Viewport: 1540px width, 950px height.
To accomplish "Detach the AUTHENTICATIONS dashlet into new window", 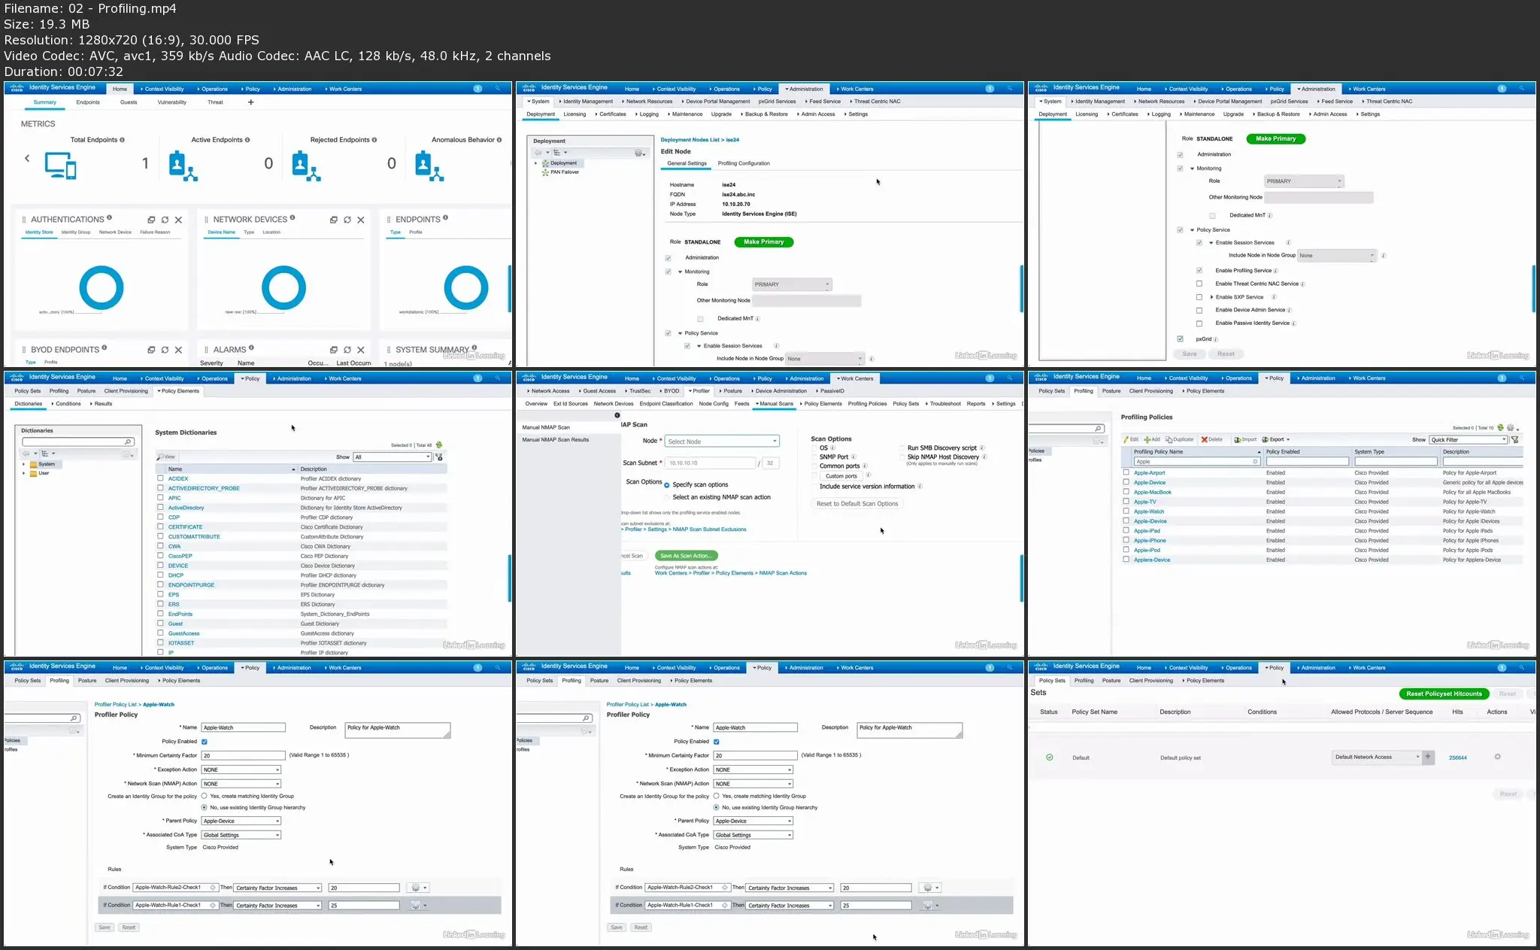I will pyautogui.click(x=151, y=220).
